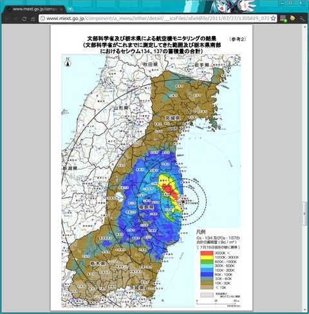Click the 新潟県 label on the map
Viewport: 309px width, 314px height.
(x=70, y=169)
